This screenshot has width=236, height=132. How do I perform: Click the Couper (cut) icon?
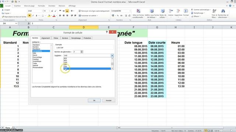click(3, 10)
